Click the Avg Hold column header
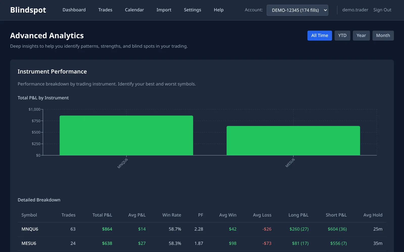The width and height of the screenshot is (404, 252). (373, 215)
